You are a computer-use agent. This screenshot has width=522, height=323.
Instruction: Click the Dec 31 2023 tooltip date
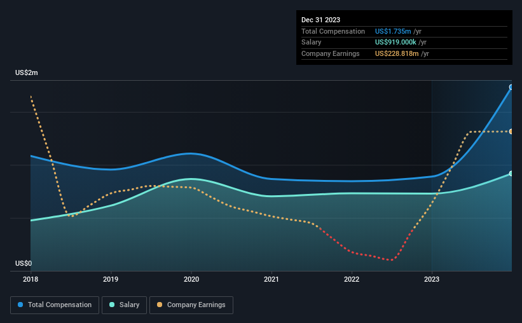pyautogui.click(x=320, y=20)
